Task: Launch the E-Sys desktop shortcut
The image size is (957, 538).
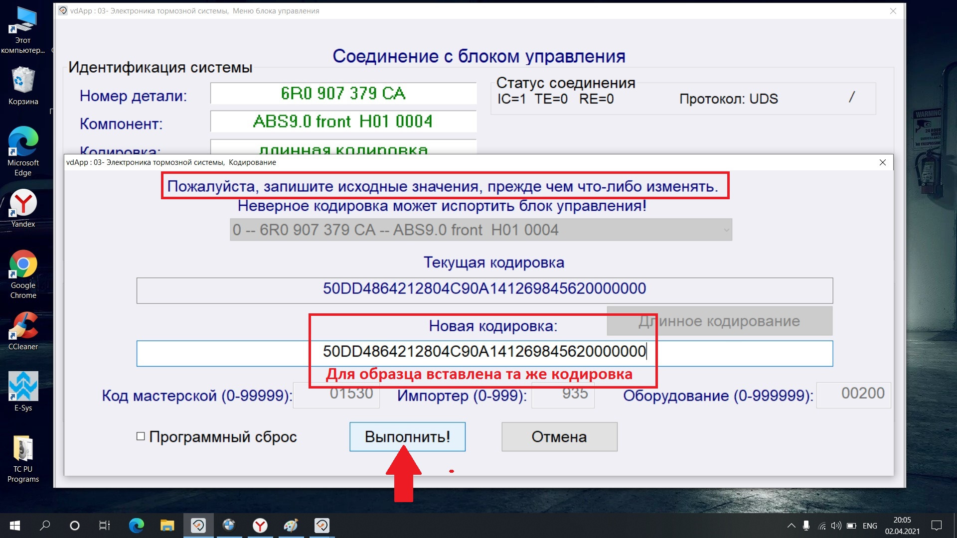Action: 23,392
